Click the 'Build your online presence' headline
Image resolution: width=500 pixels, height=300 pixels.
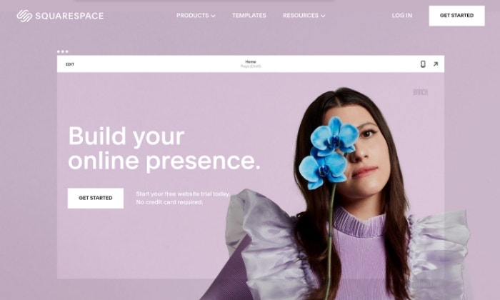pyautogui.click(x=164, y=149)
